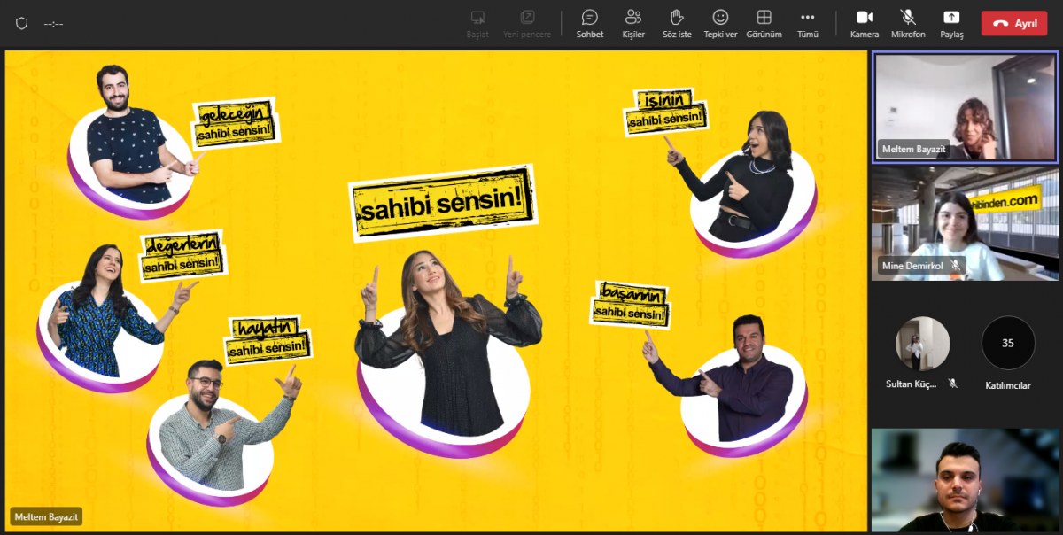The image size is (1063, 535).
Task: Expand the 35 Katılımcılar overflow bubble
Action: pyautogui.click(x=1008, y=343)
